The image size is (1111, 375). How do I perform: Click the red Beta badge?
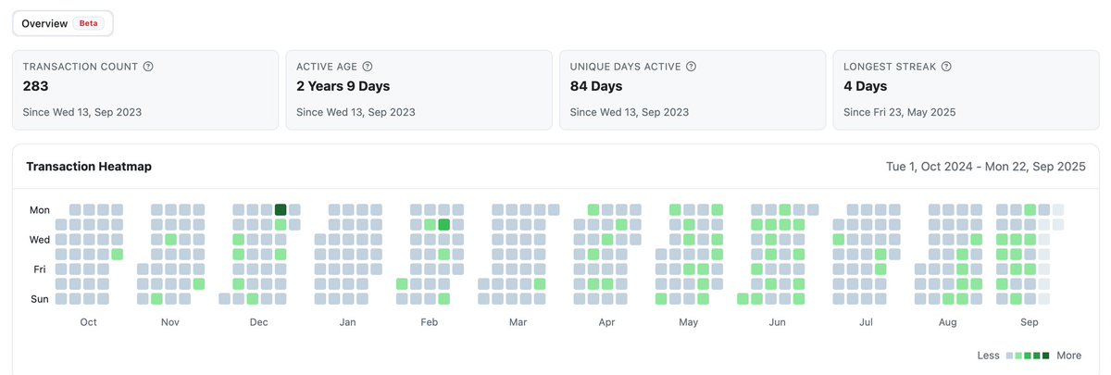[89, 23]
